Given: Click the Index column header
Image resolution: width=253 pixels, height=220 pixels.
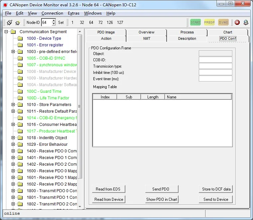Looking at the screenshot, I should (105, 97).
